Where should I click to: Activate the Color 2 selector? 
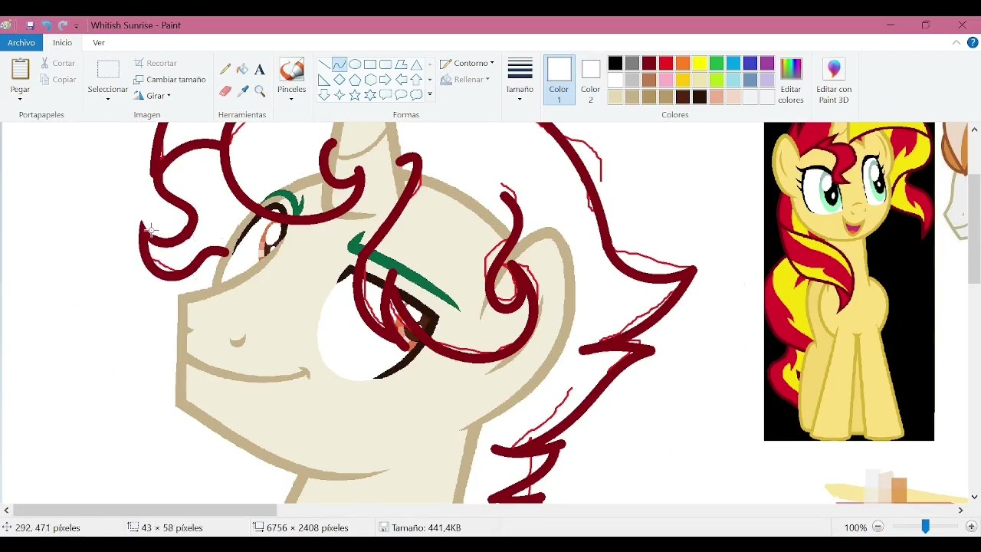click(x=590, y=80)
